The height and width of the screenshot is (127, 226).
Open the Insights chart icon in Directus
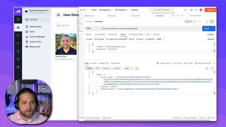coord(18,43)
